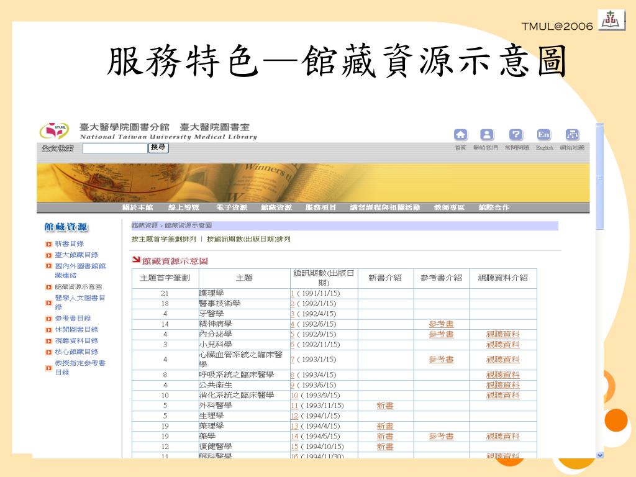Click the bullet icon beside 臺大館藏目錄
Viewport: 636px width, 477px height.
coord(48,255)
